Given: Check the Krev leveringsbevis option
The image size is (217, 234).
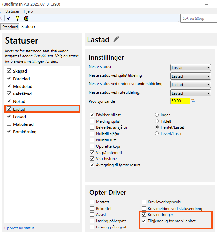Looking at the screenshot, I should [144, 202].
